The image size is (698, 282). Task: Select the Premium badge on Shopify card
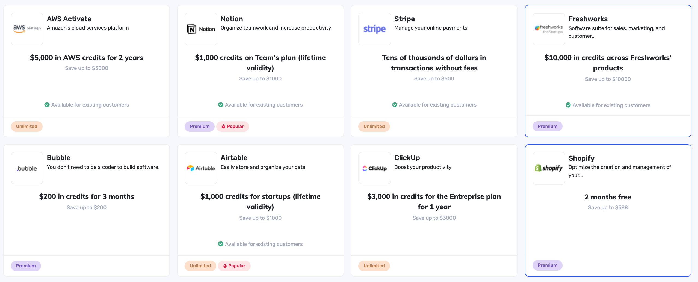[548, 265]
